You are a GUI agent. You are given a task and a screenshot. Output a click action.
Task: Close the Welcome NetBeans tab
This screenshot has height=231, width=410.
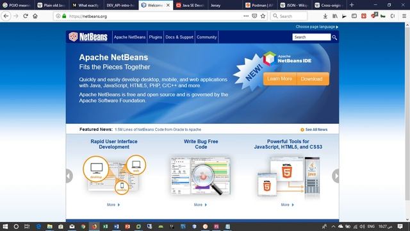tap(168, 5)
